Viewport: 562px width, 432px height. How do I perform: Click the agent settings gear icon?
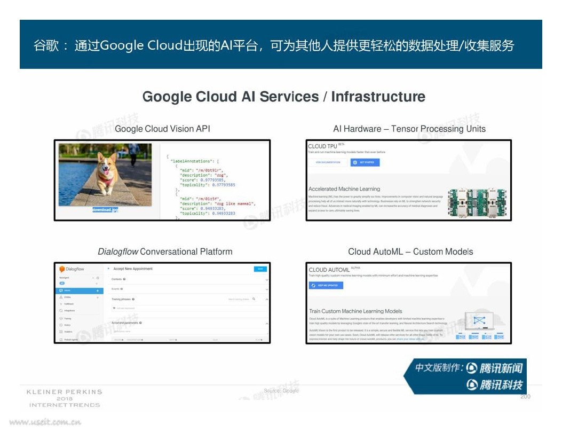98,278
